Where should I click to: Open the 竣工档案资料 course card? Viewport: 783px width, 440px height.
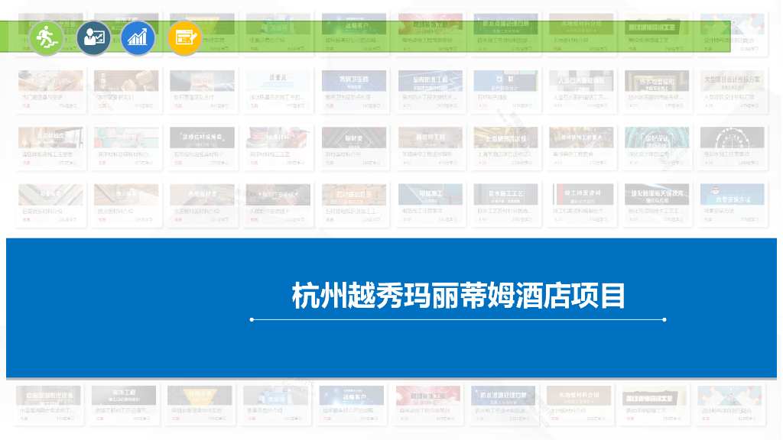click(x=581, y=205)
